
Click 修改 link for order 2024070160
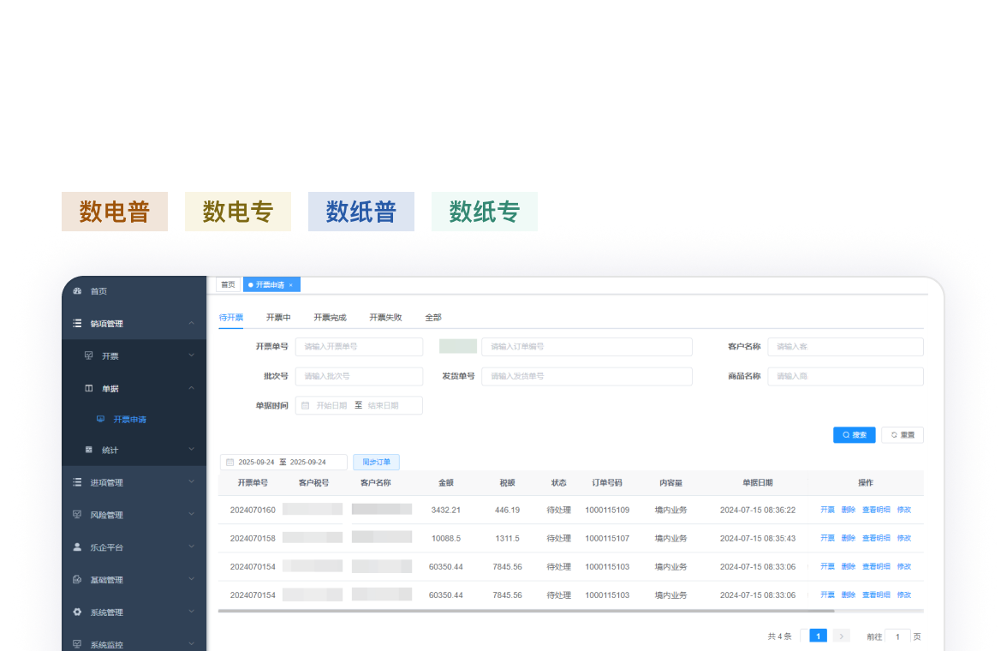click(904, 510)
